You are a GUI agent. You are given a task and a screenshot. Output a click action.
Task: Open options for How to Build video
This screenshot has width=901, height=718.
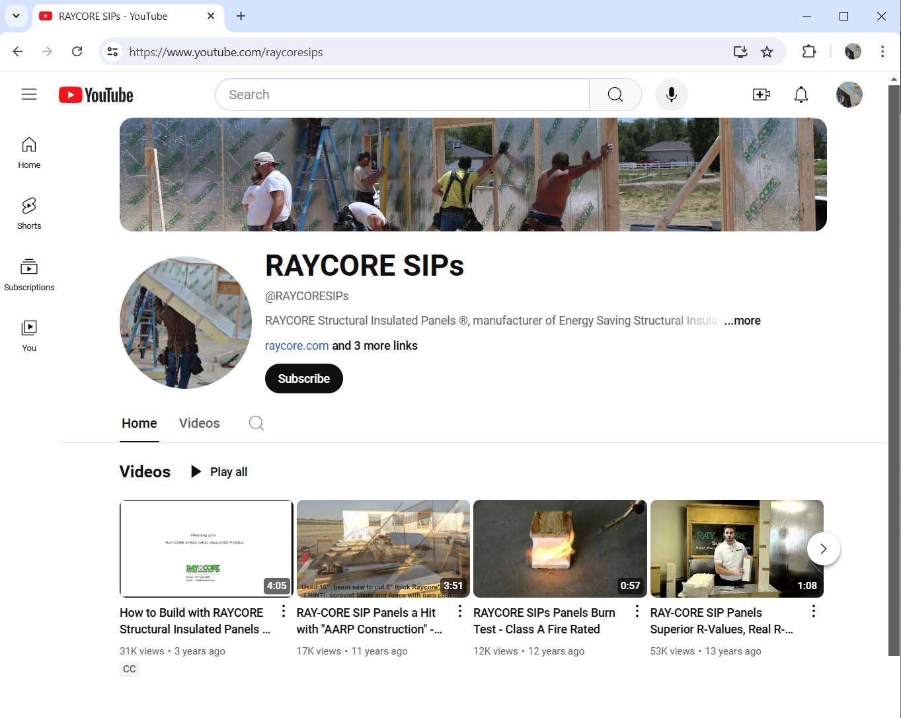point(283,612)
